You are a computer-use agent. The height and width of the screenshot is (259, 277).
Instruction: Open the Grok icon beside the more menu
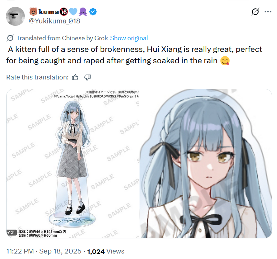[255, 12]
